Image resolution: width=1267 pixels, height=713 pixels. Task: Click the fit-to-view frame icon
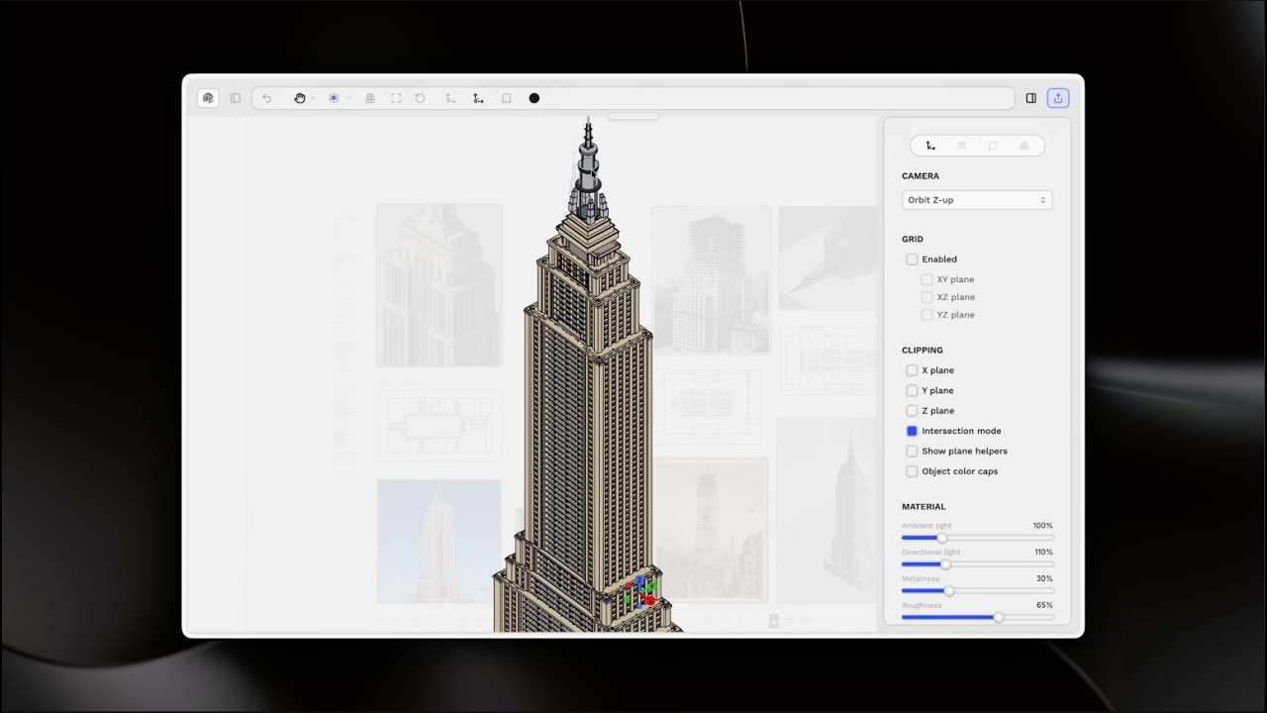[x=396, y=98]
